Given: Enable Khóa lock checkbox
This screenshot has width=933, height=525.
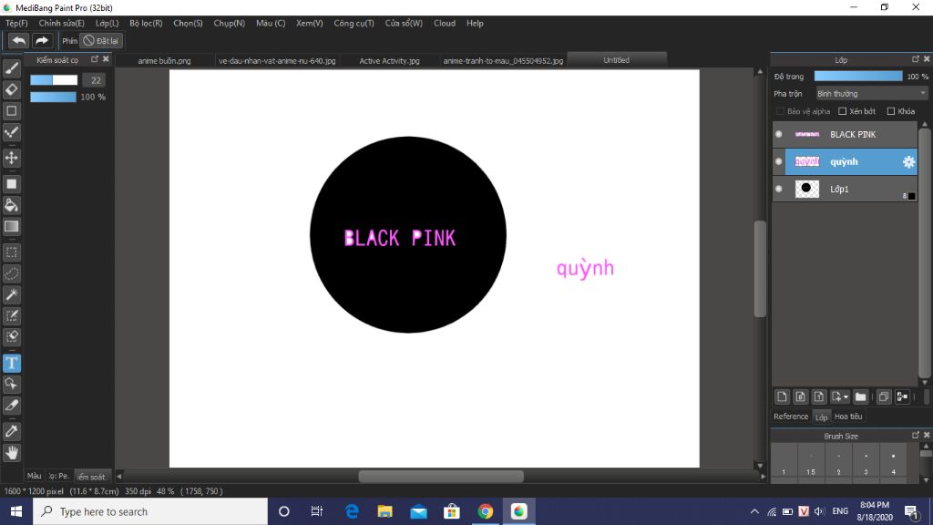Looking at the screenshot, I should [891, 111].
